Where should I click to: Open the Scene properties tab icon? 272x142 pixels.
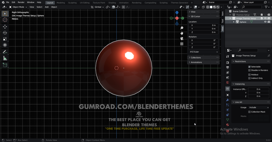228,78
